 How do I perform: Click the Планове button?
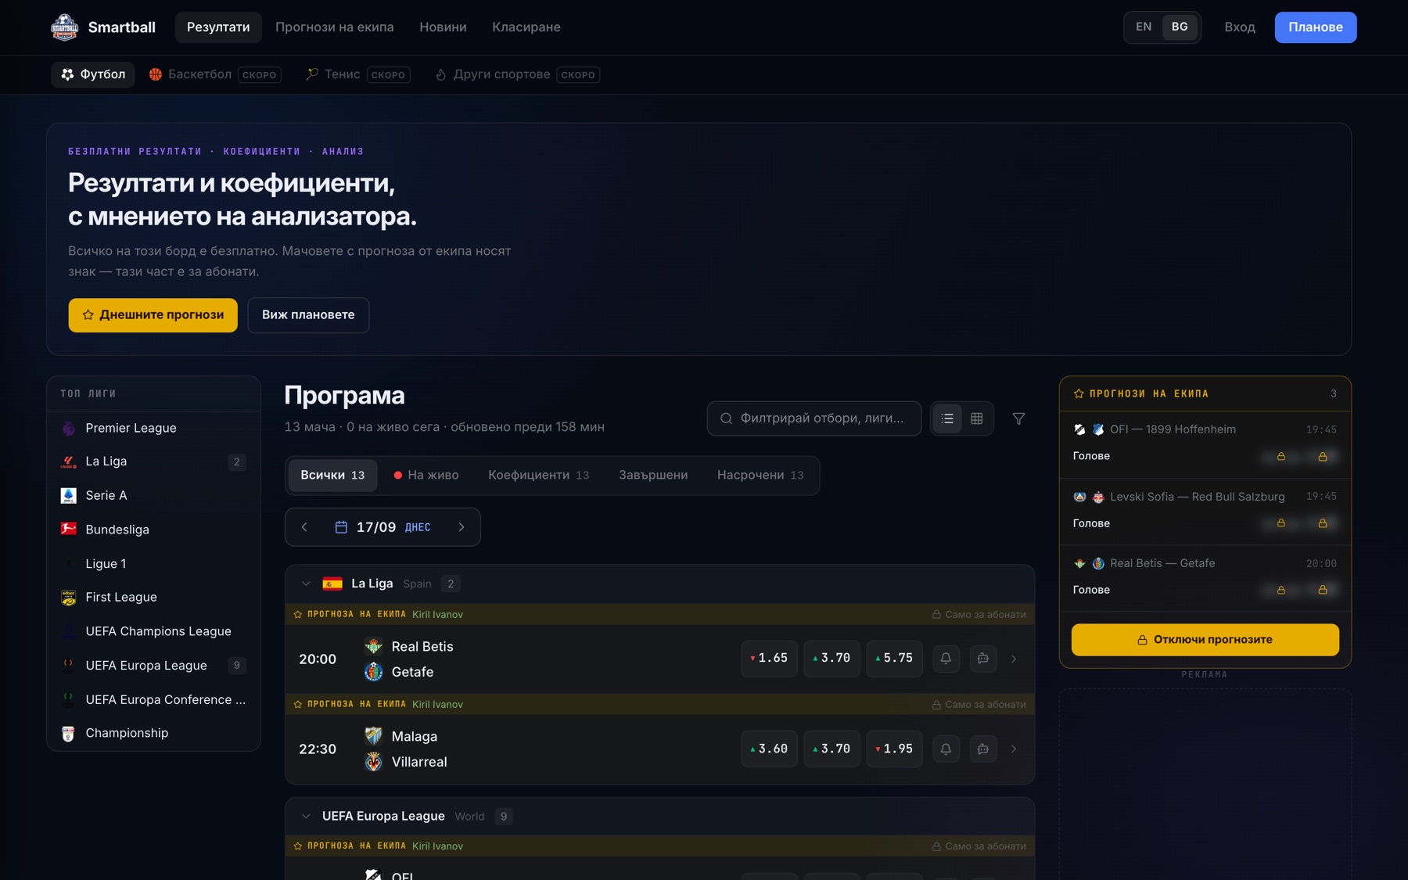[x=1316, y=27]
